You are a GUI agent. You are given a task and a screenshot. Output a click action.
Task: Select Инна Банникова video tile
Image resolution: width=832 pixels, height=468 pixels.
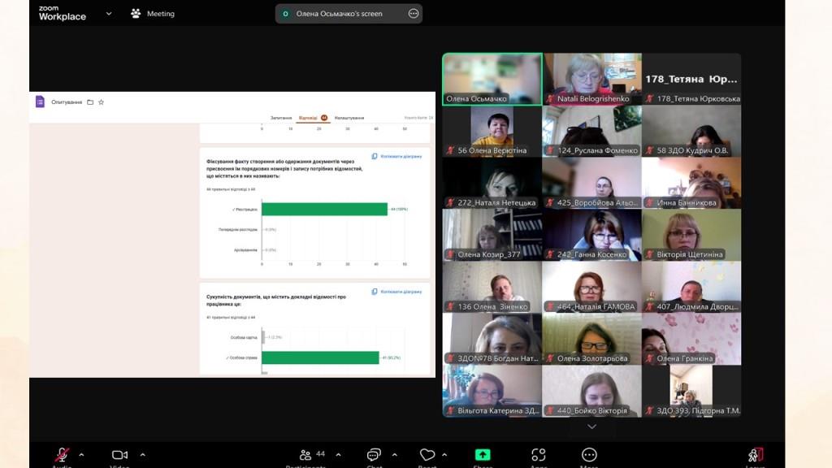[691, 183]
